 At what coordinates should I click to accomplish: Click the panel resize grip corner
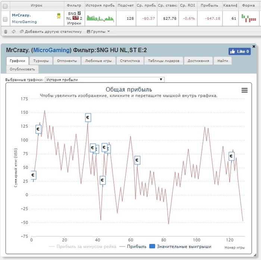pos(255,255)
